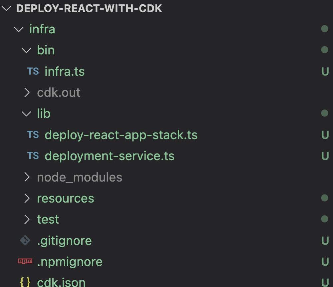Image resolution: width=333 pixels, height=287 pixels.
Task: Open the infra.ts file
Action: coord(65,71)
